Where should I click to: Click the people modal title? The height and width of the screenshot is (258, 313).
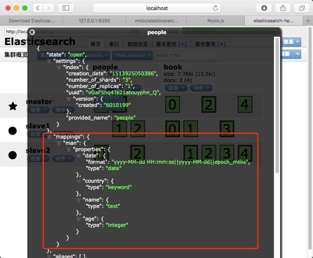pos(156,32)
